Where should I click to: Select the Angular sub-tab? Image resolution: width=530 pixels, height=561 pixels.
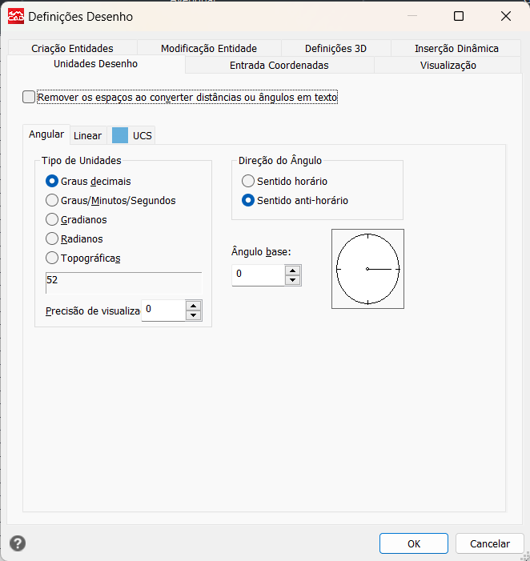[x=46, y=134]
